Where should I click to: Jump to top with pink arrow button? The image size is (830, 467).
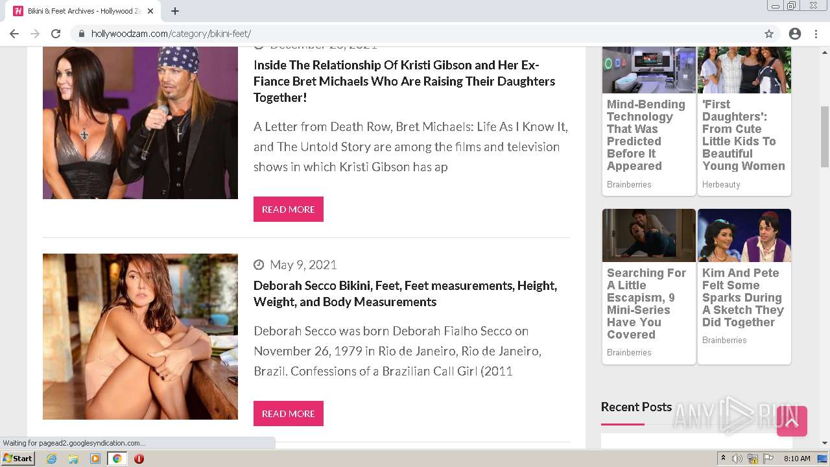point(792,422)
